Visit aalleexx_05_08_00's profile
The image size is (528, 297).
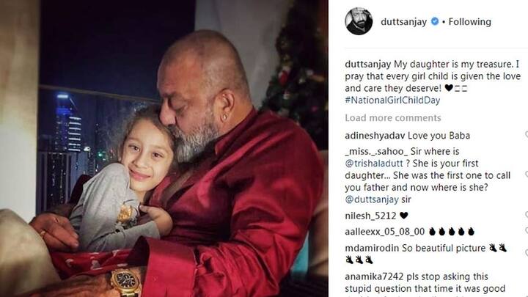click(385, 232)
